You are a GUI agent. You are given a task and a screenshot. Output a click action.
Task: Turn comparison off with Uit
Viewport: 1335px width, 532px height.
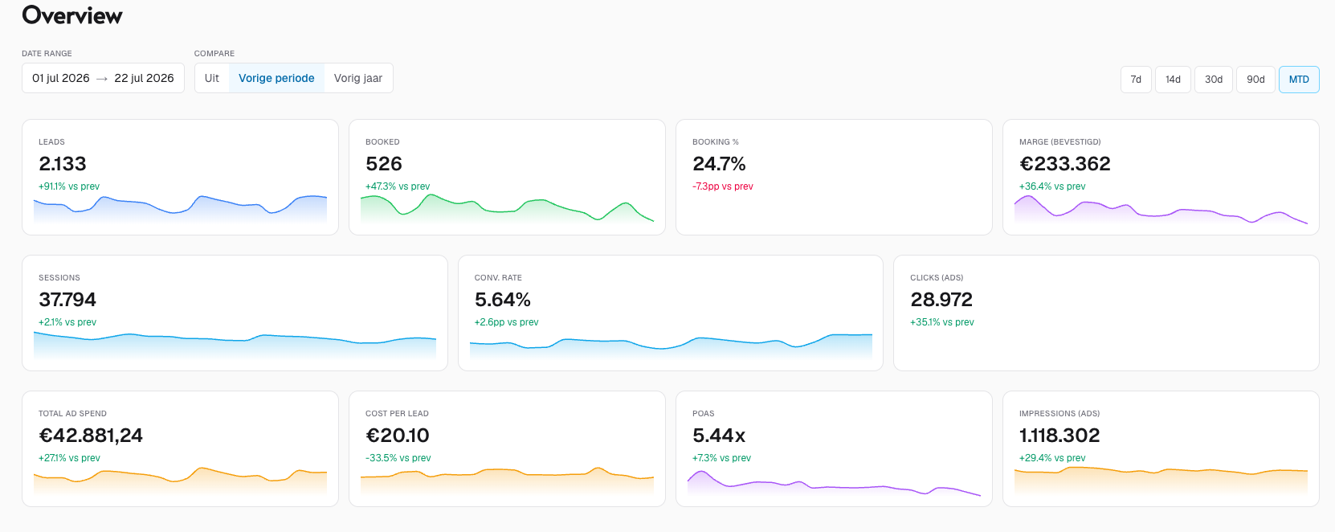tap(212, 78)
